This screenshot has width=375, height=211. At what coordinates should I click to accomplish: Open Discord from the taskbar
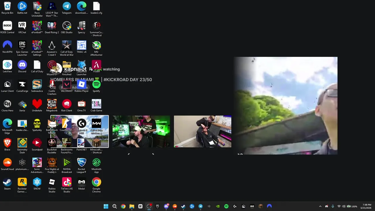click(166, 206)
